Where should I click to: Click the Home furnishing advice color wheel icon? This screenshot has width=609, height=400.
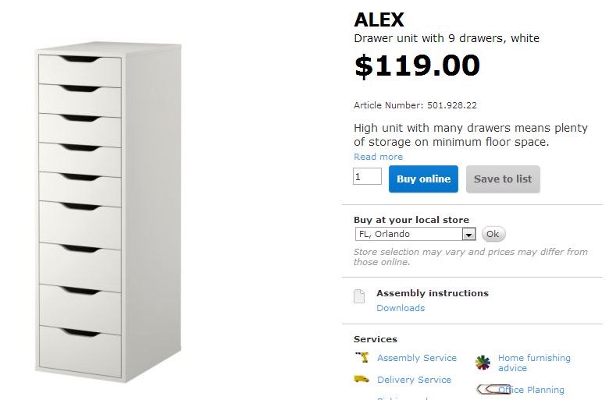[483, 363]
